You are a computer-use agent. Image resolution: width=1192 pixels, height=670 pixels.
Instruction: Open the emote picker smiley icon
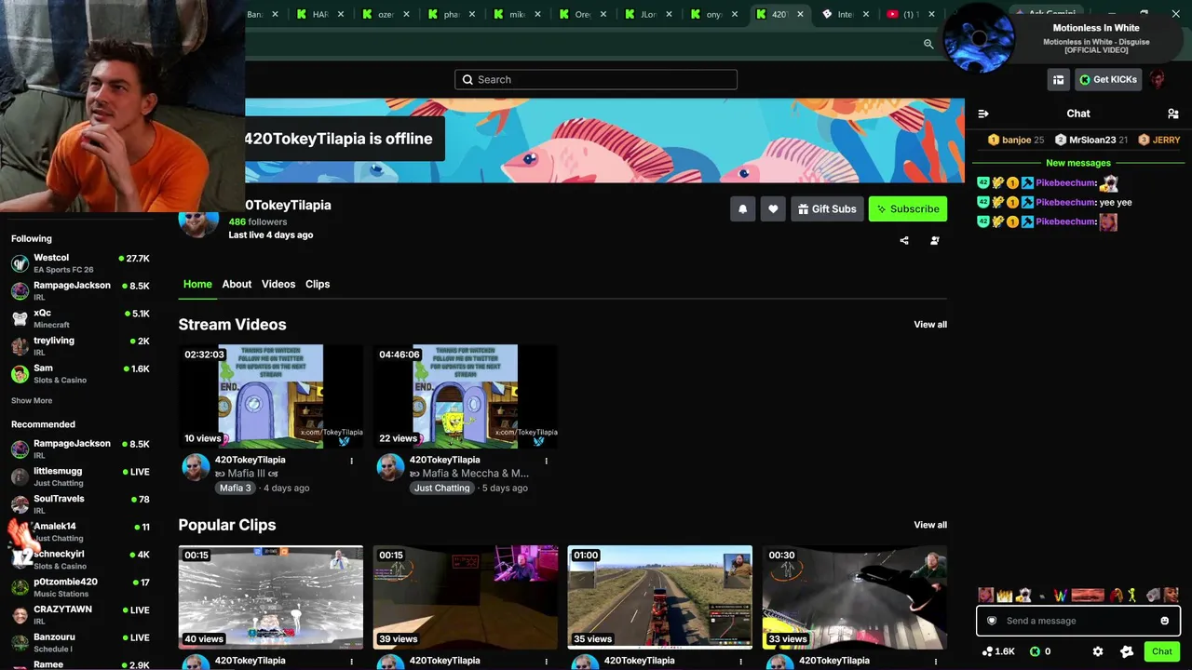pyautogui.click(x=1165, y=621)
